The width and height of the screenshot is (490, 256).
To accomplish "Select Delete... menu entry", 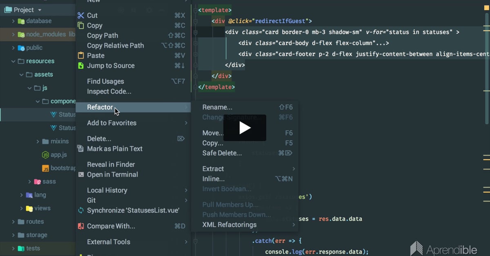I will [134, 139].
